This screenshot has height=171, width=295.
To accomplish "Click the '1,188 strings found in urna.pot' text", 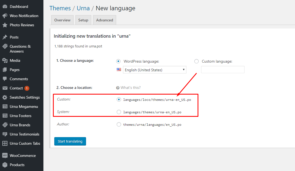I will coord(78,46).
